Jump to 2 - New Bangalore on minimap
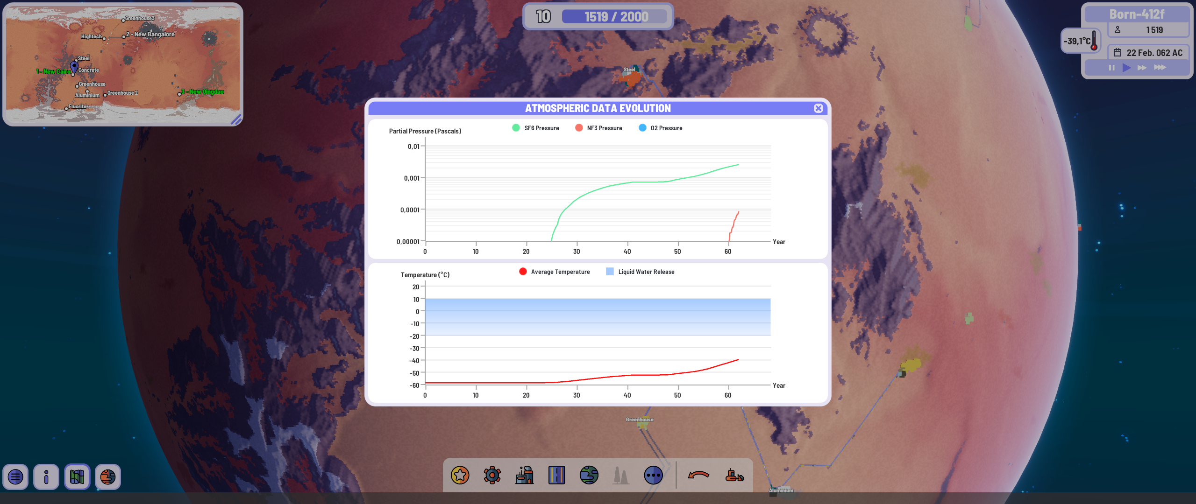Screen dimensions: 1196x504 tap(150, 35)
